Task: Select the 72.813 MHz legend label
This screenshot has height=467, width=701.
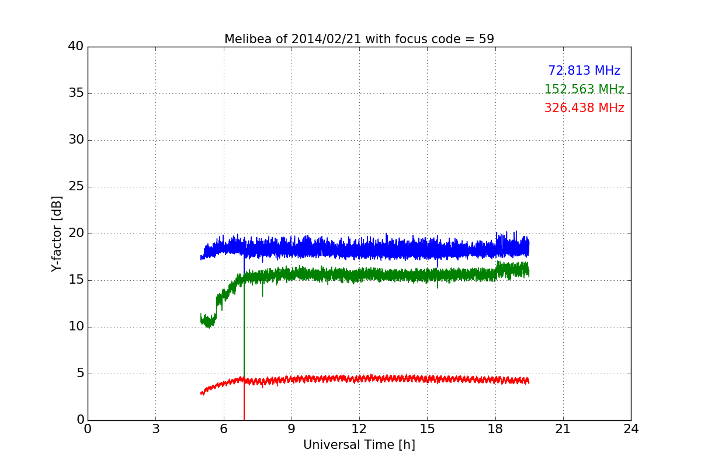Action: pos(584,71)
